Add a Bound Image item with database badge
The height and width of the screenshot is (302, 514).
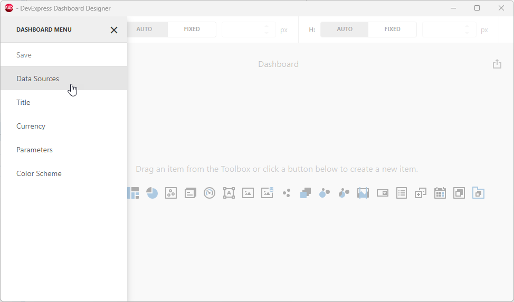(x=267, y=193)
